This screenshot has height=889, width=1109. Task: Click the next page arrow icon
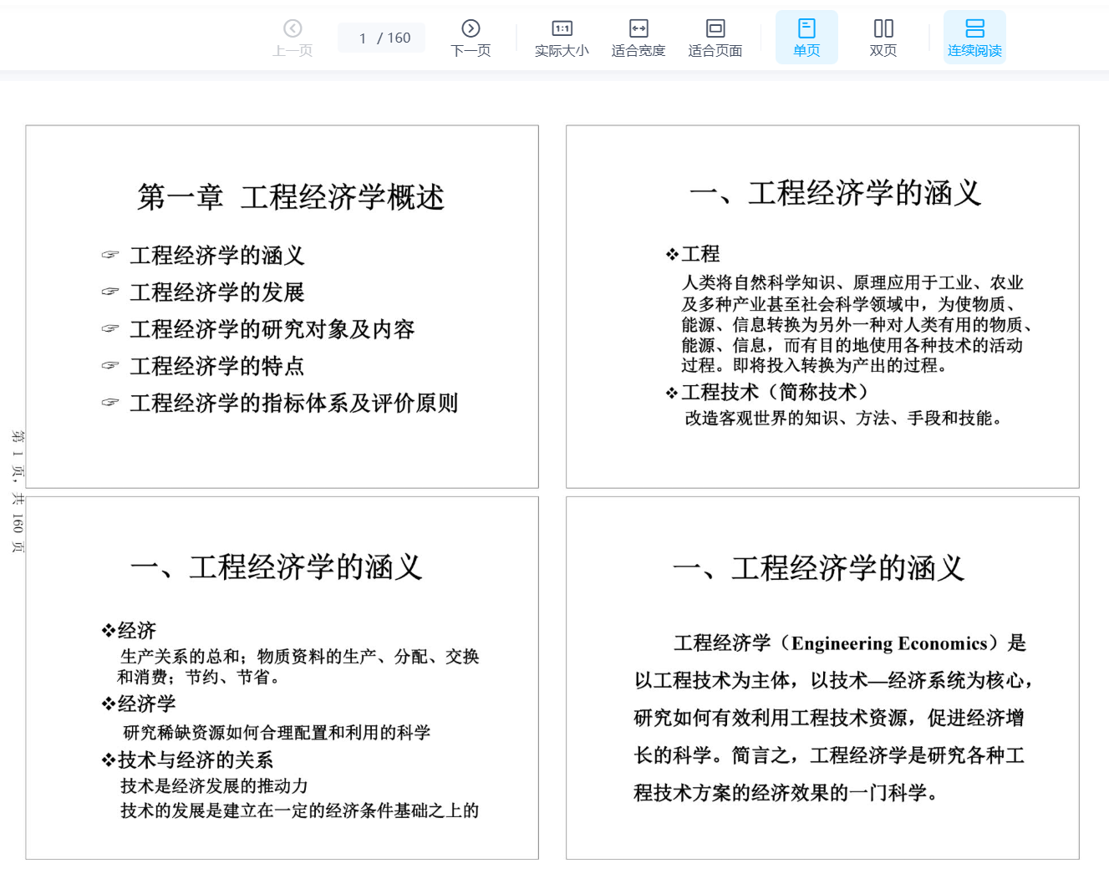[x=471, y=28]
